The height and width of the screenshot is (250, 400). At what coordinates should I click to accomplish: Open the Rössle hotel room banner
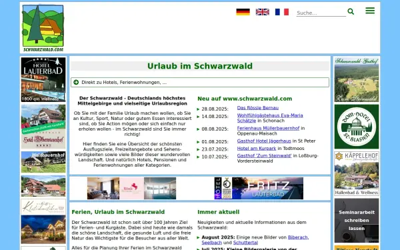[131, 188]
